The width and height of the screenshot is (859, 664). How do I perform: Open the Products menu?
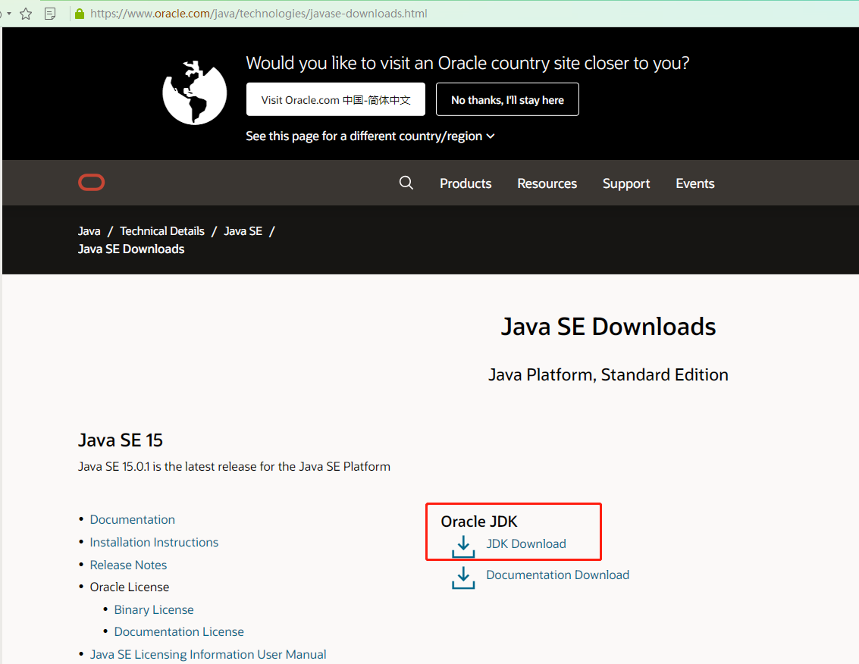(466, 183)
